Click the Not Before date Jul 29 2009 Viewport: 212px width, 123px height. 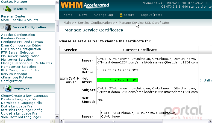coord(118,70)
